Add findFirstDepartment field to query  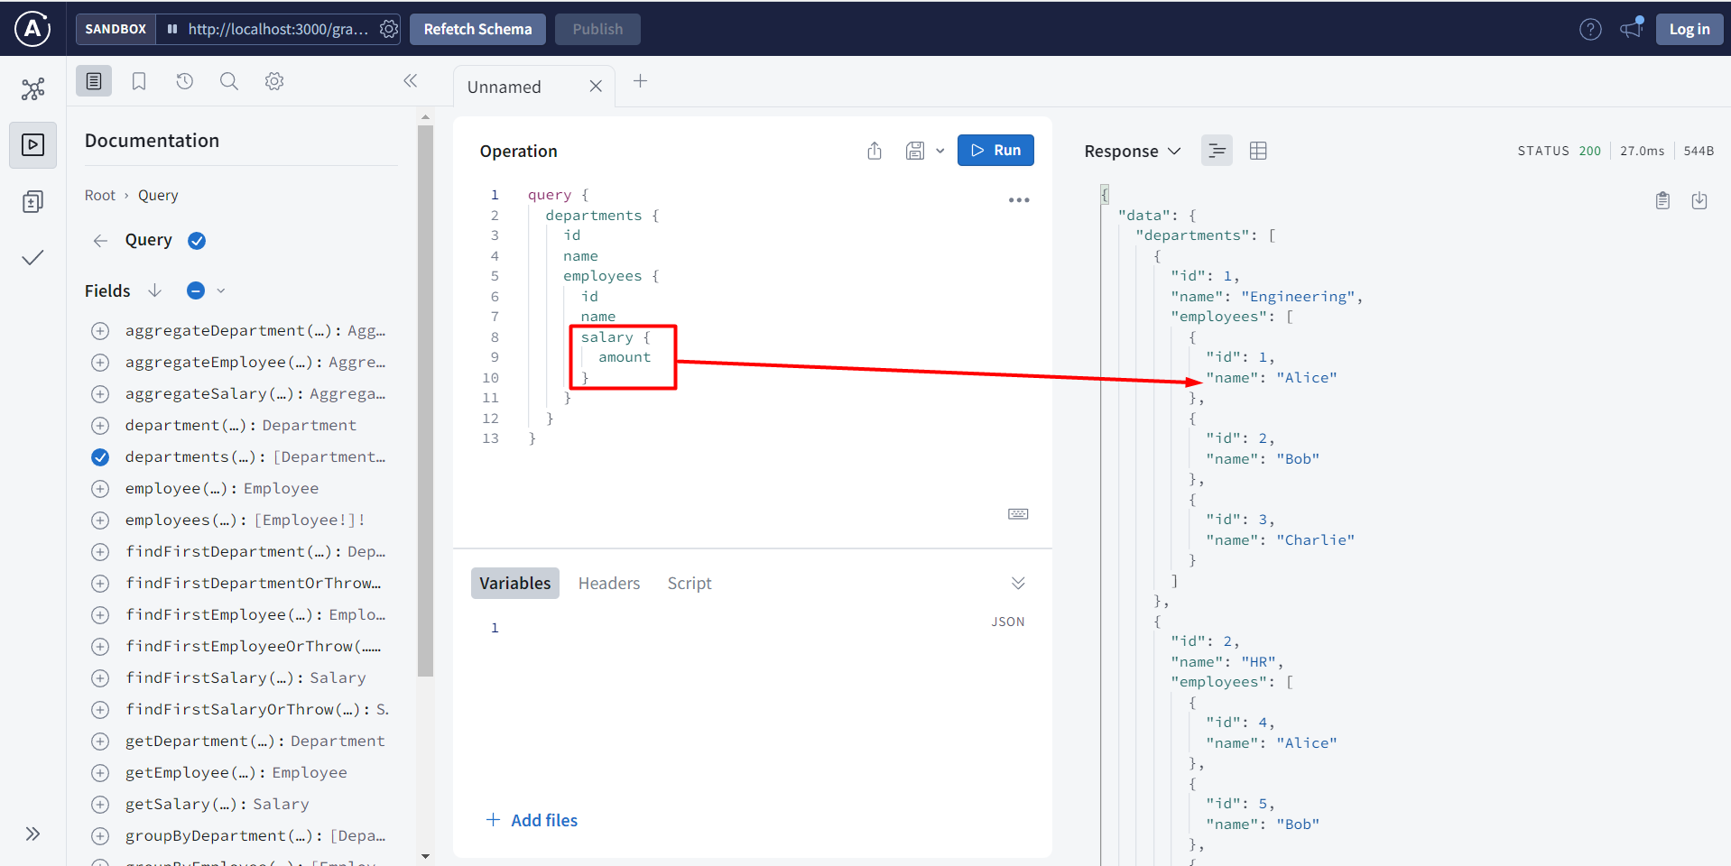tap(100, 552)
